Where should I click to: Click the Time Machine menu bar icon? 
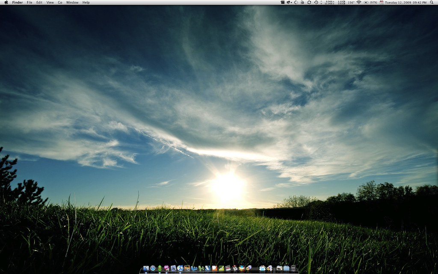(x=316, y=2)
